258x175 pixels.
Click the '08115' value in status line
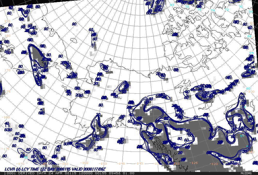coord(71,173)
